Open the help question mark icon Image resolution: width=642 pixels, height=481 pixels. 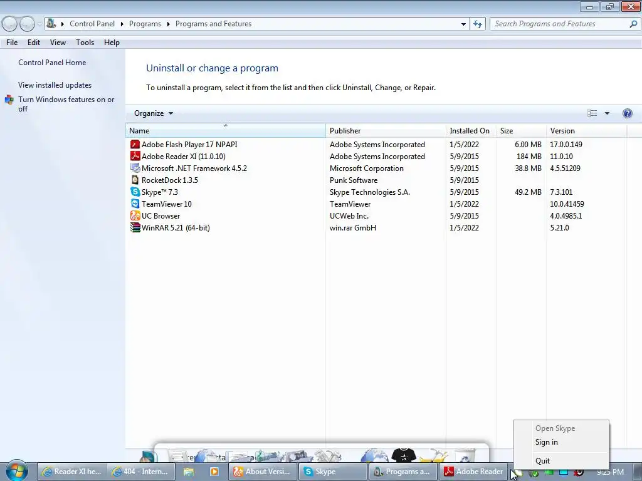click(627, 113)
